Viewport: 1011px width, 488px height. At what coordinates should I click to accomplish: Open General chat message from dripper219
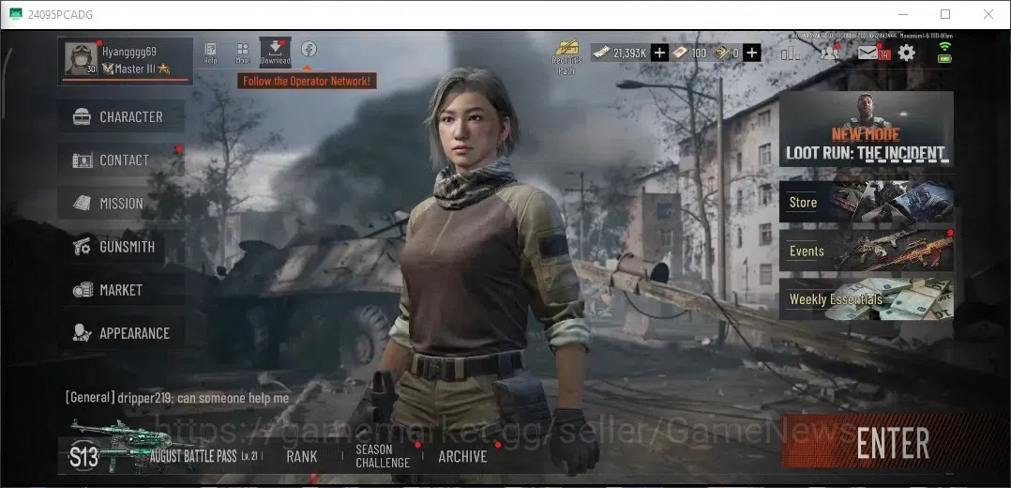coord(177,398)
